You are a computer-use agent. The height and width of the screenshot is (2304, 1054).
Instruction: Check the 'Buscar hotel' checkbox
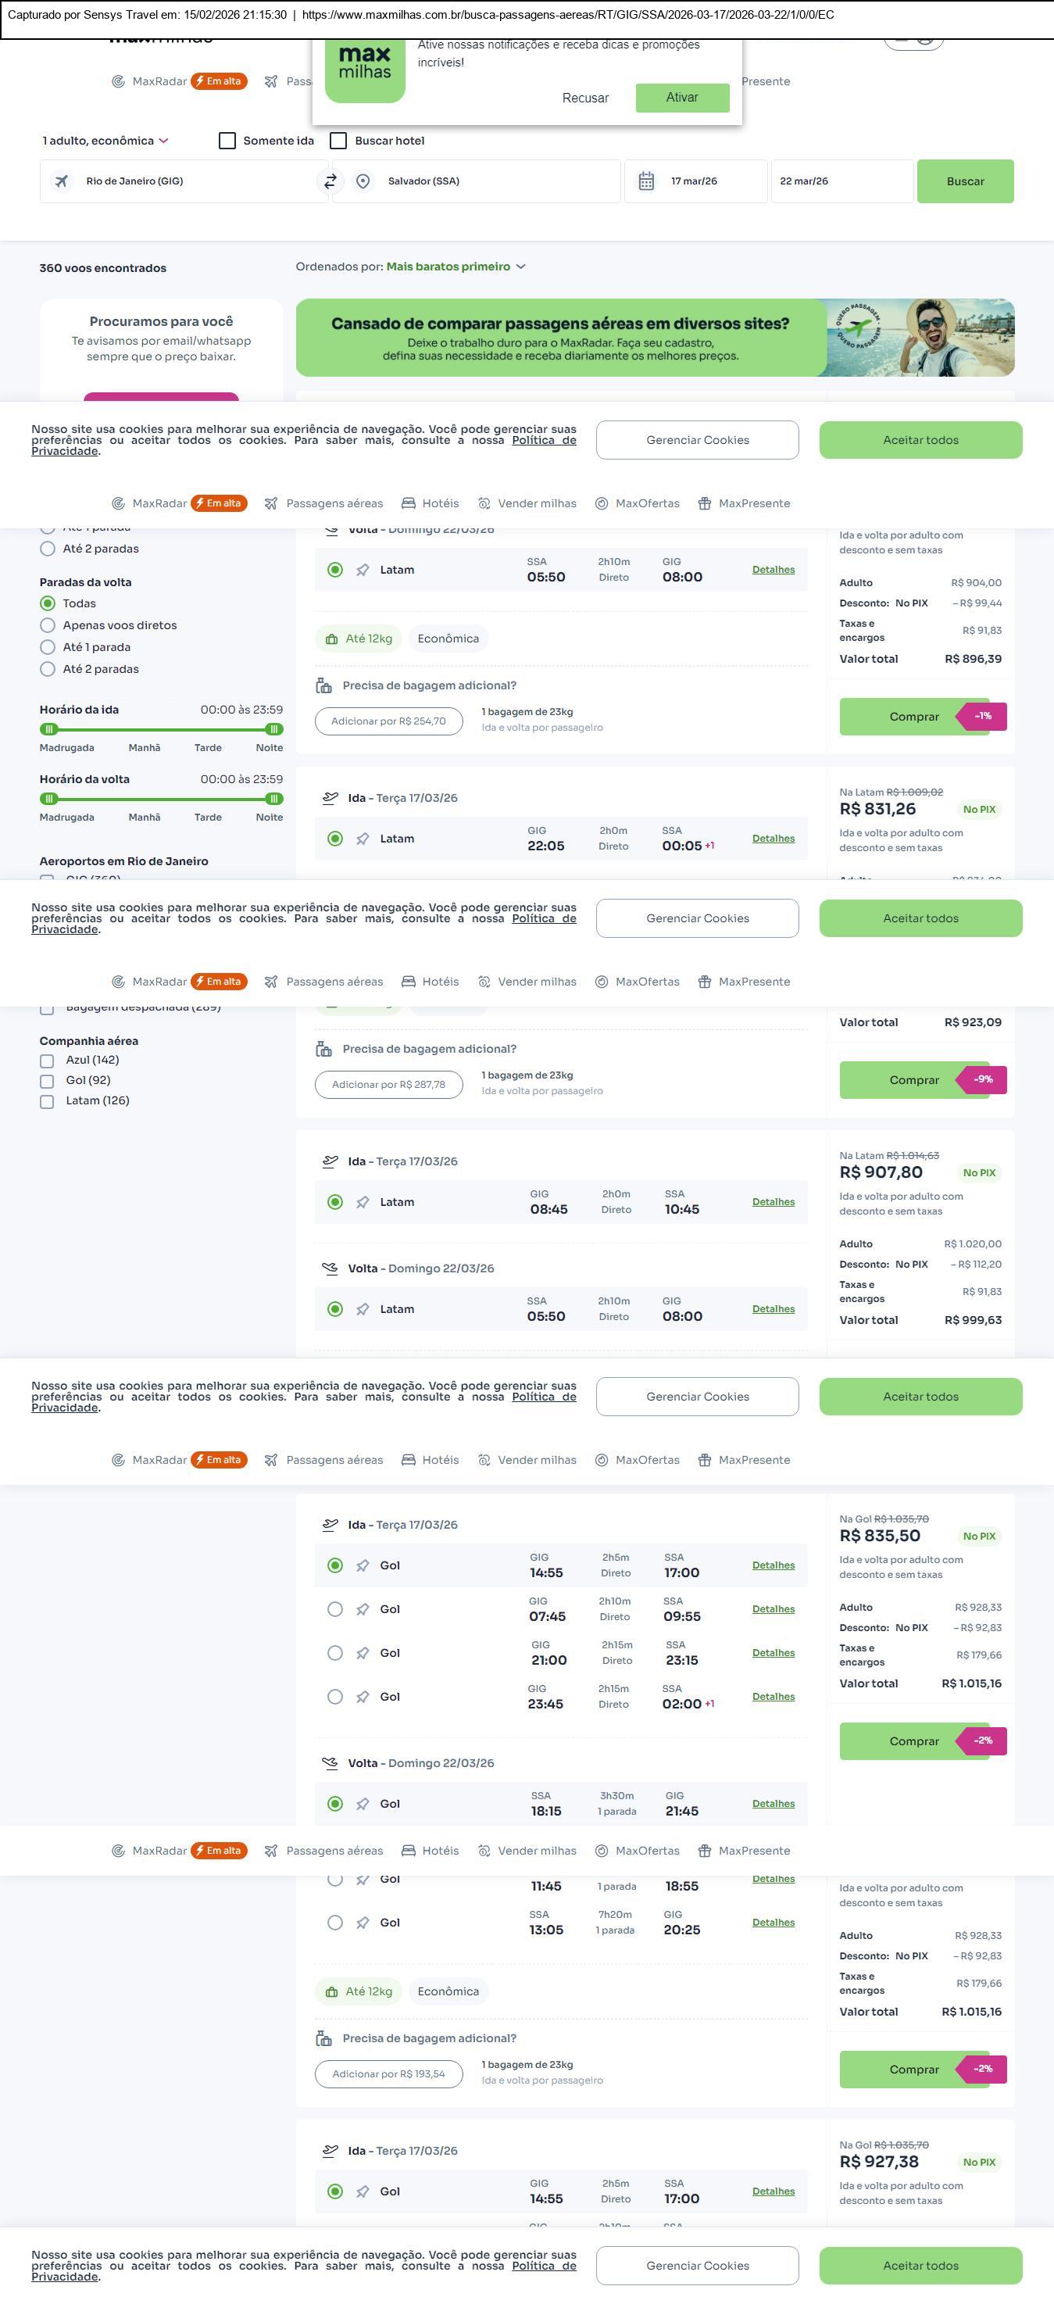pos(338,141)
